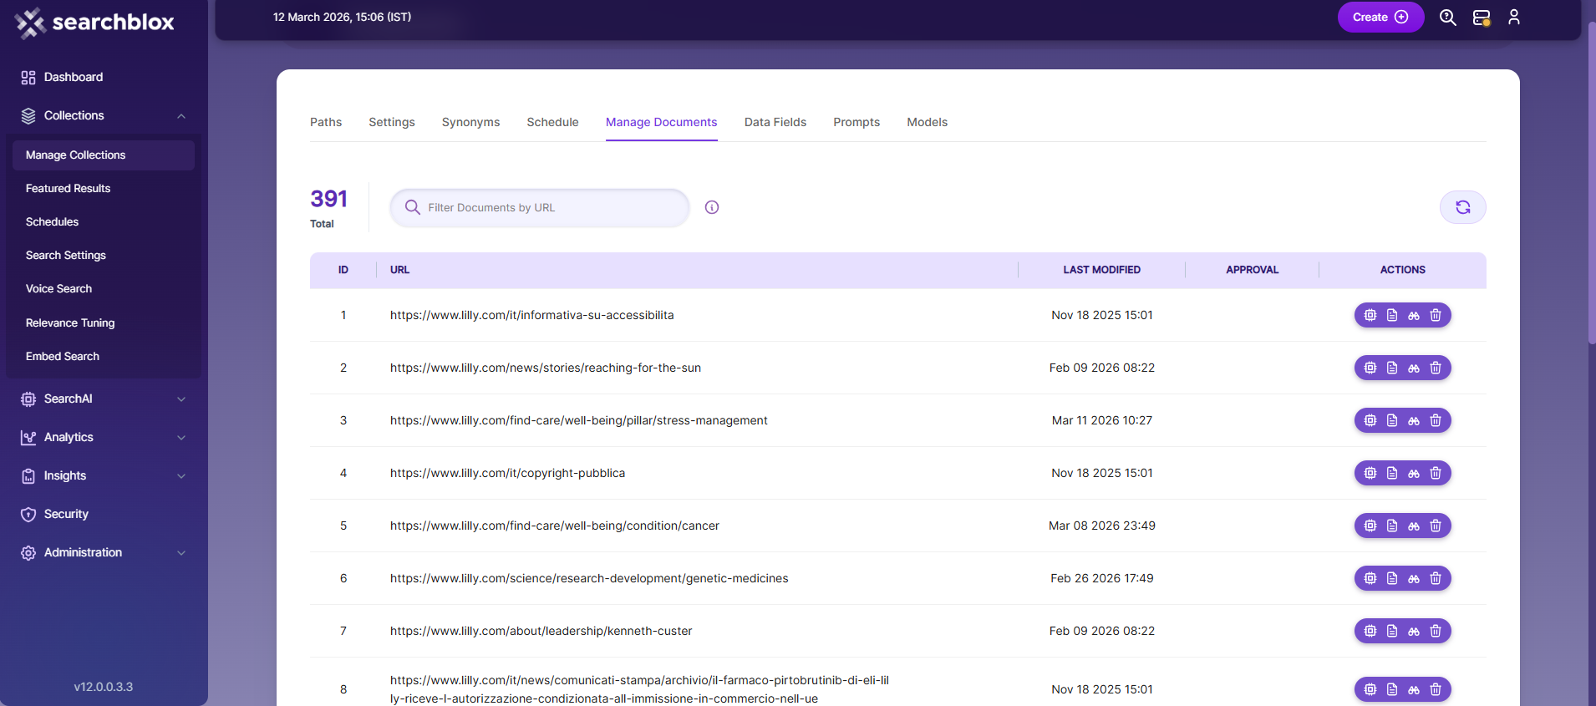The image size is (1596, 706).
Task: Click the page vertical scrollbar
Action: click(1591, 184)
